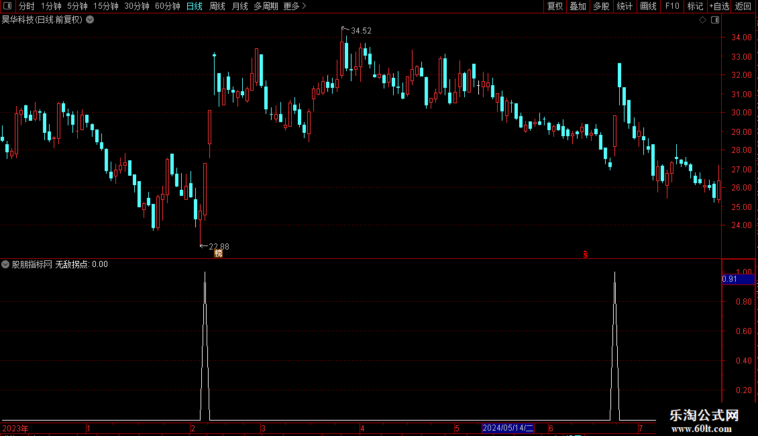Image resolution: width=758 pixels, height=436 pixels.
Task: Add stock via +自选 button
Action: pyautogui.click(x=719, y=6)
